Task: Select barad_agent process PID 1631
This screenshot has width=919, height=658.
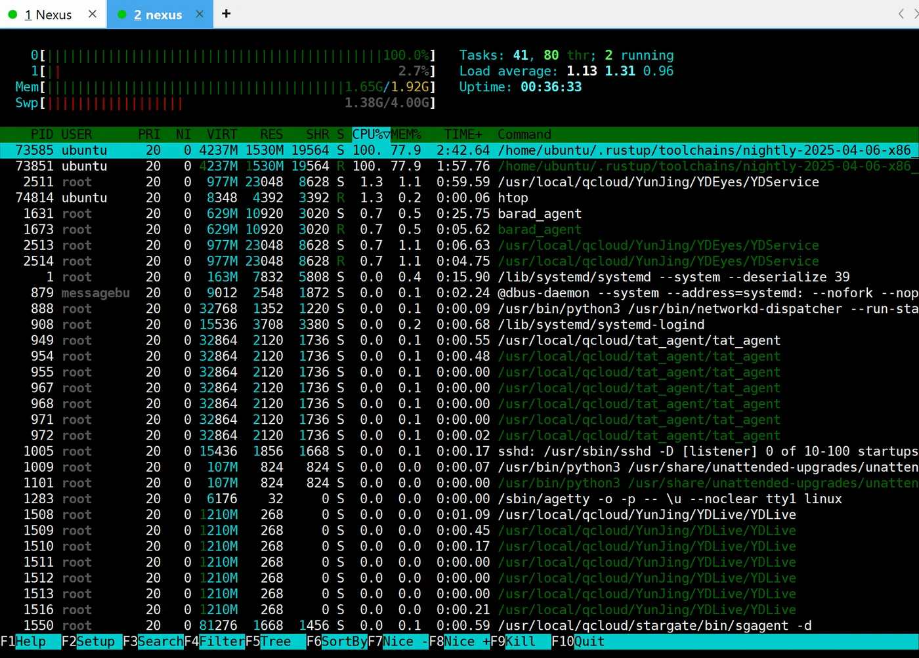Action: coord(460,214)
